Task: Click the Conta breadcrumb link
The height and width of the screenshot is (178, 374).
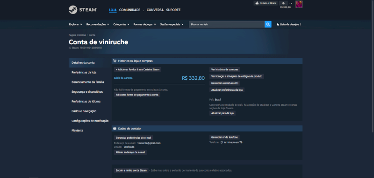Action: pos(92,35)
